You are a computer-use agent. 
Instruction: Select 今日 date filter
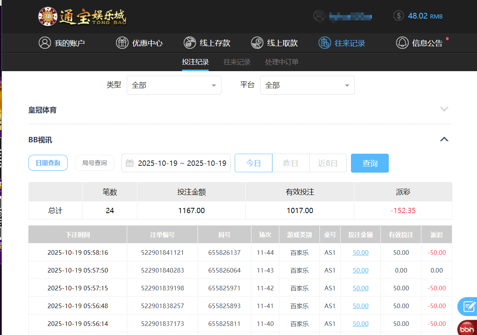pyautogui.click(x=253, y=163)
